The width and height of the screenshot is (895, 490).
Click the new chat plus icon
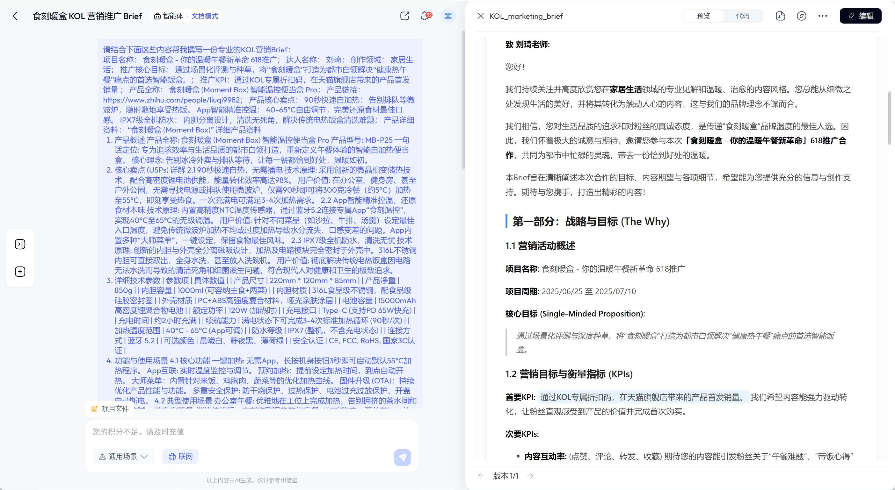tap(20, 271)
